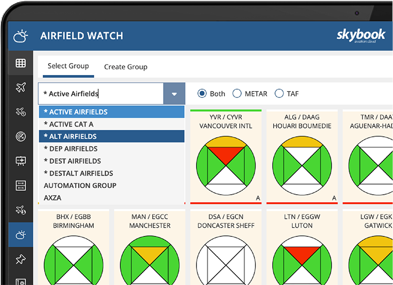Click the plane with clock icon below airplane

click(x=21, y=112)
